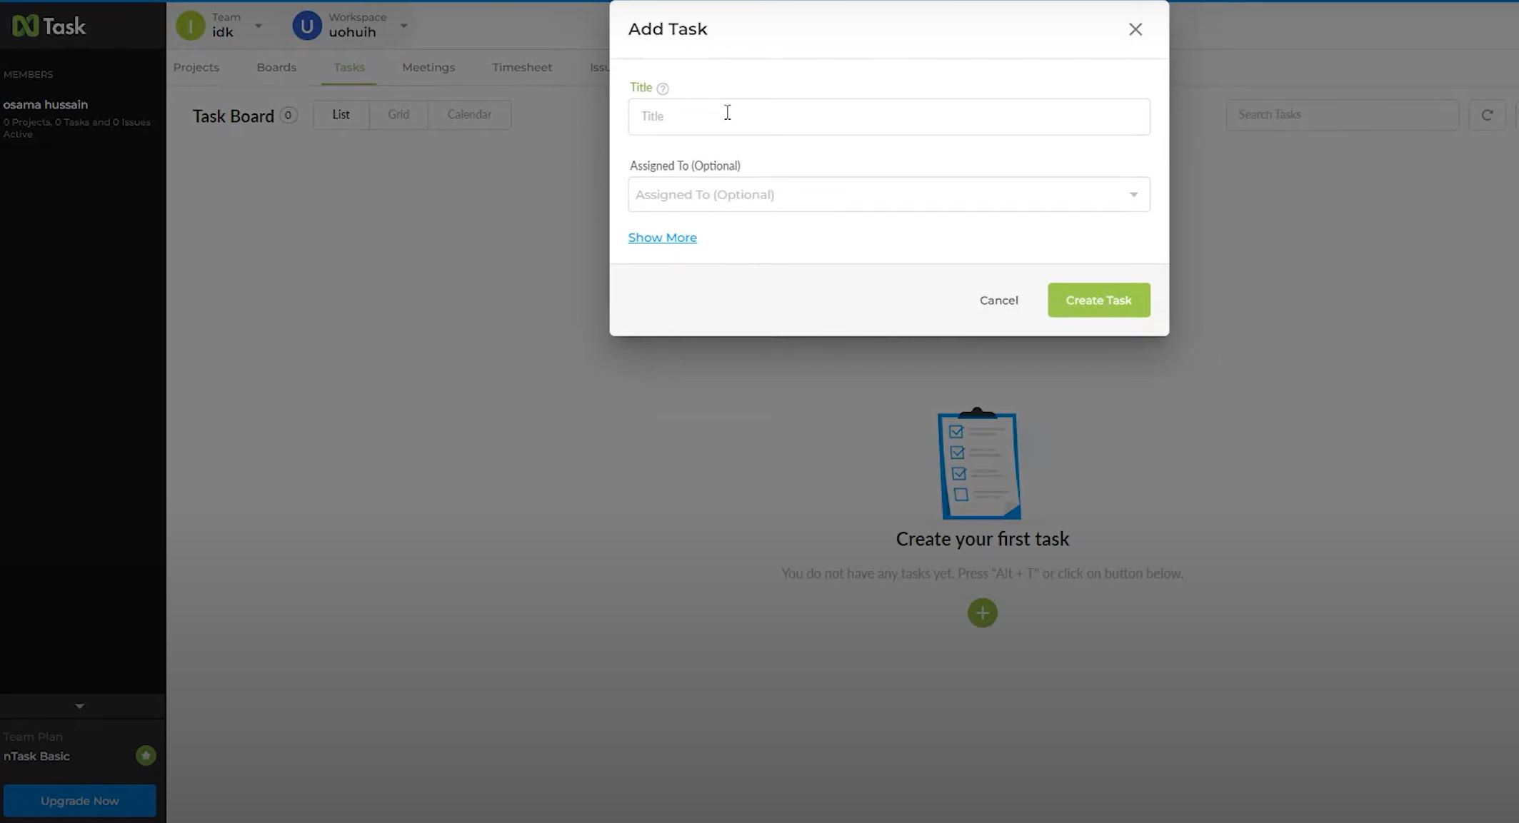Click the star icon next to nTask Basic
The width and height of the screenshot is (1519, 823).
click(x=145, y=755)
